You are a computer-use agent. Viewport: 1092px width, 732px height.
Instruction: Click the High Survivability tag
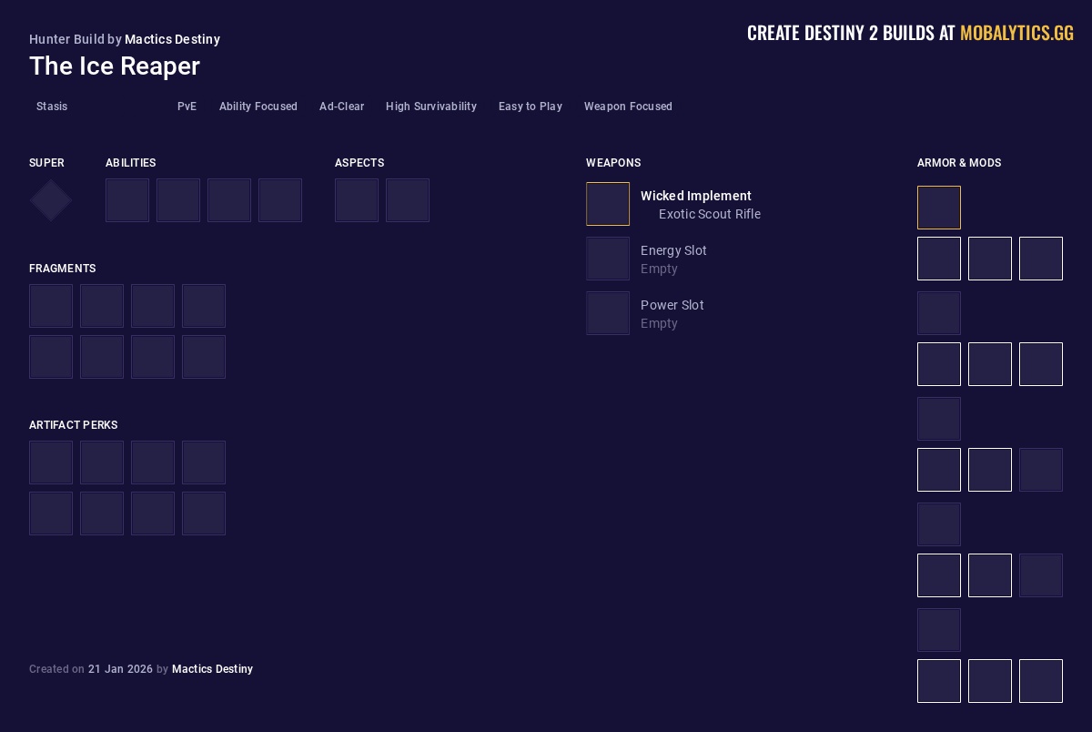(430, 107)
